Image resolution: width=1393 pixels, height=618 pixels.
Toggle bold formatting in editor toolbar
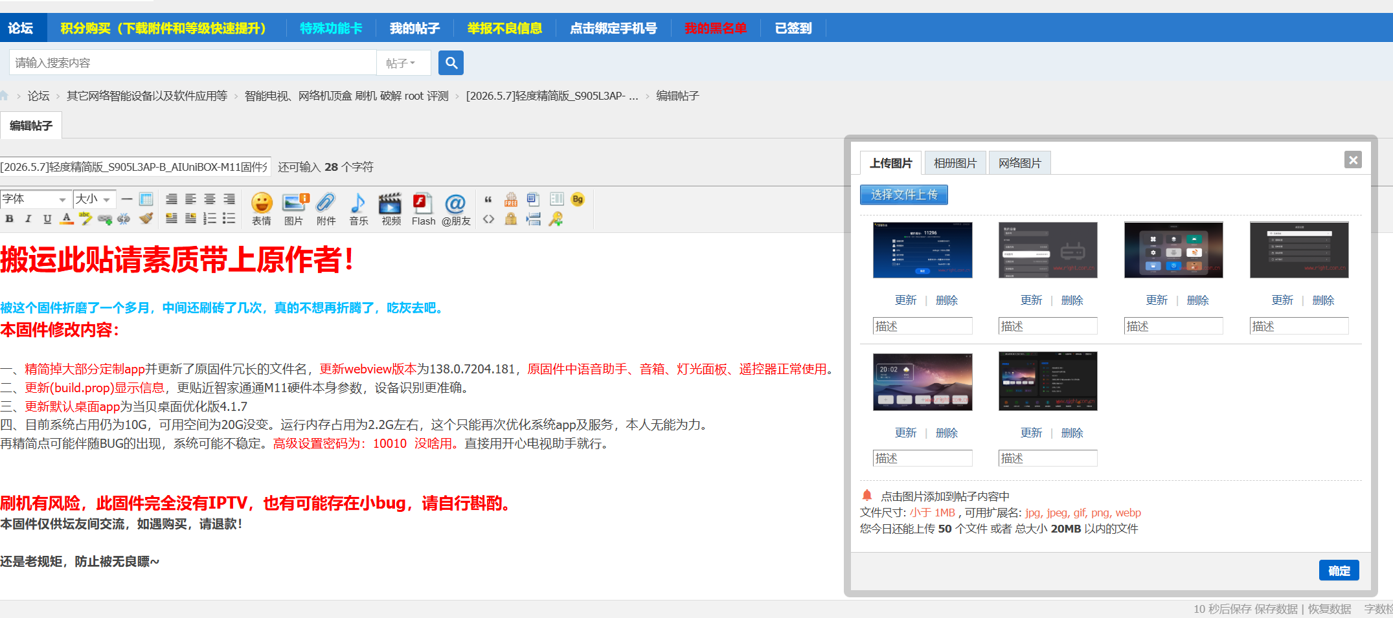(x=9, y=219)
